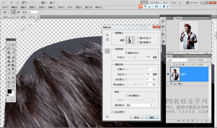Select the Brush tool
Viewport: 217px width, 128px height.
(x=13, y=57)
